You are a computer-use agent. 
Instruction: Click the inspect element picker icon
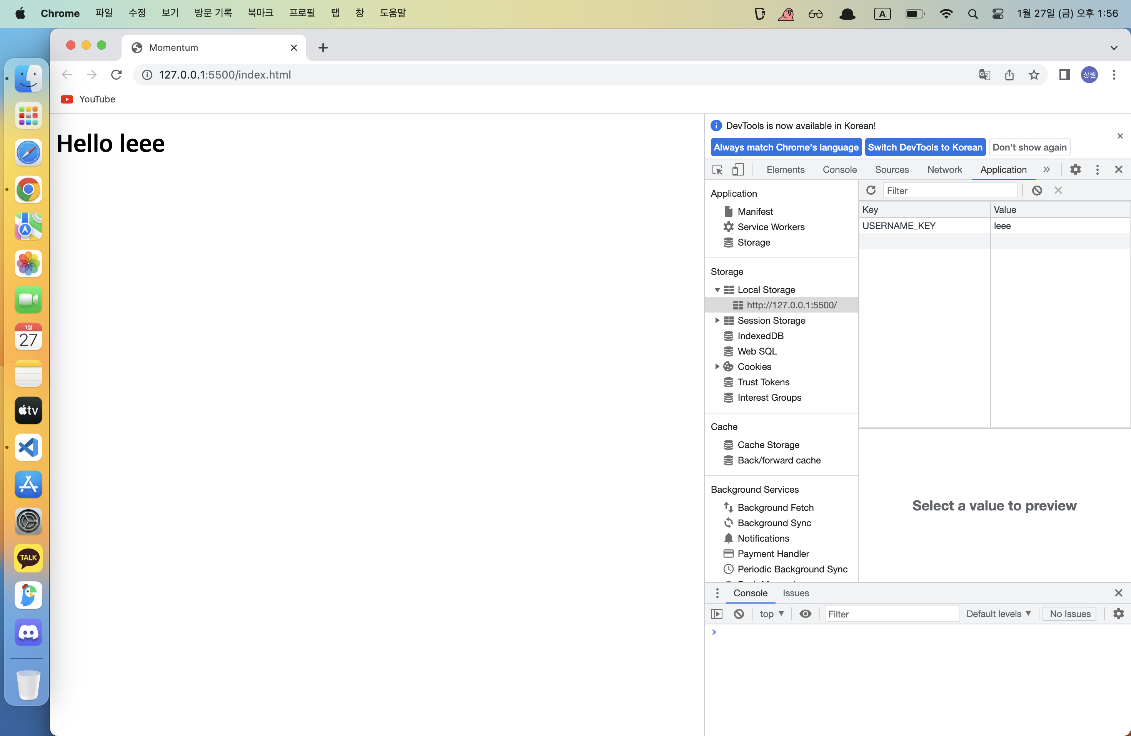coord(717,170)
